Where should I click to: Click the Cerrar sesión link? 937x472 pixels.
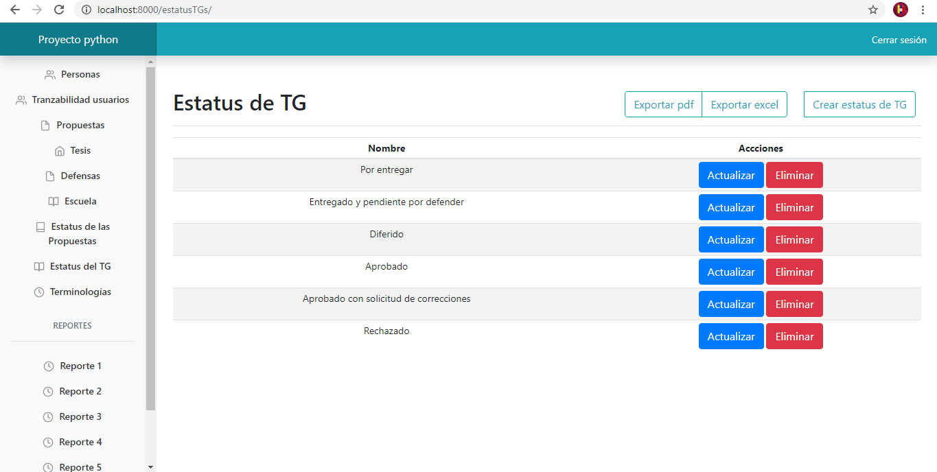(899, 40)
